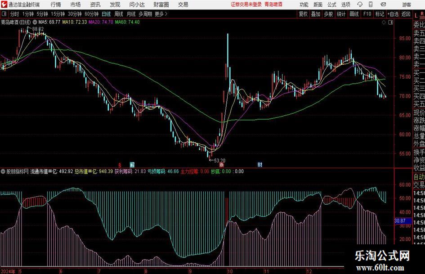Click the MA20: 74.70 value
Image resolution: width=425 pixels, height=274 pixels.
point(101,22)
